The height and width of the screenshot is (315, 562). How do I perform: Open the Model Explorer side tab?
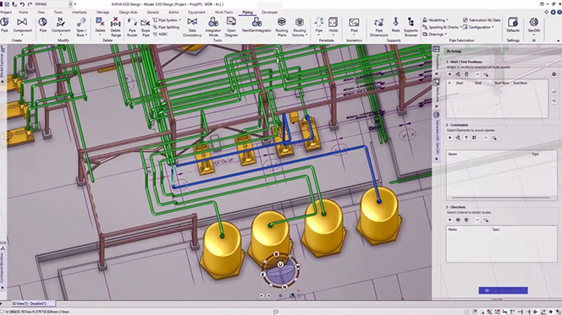click(x=3, y=62)
